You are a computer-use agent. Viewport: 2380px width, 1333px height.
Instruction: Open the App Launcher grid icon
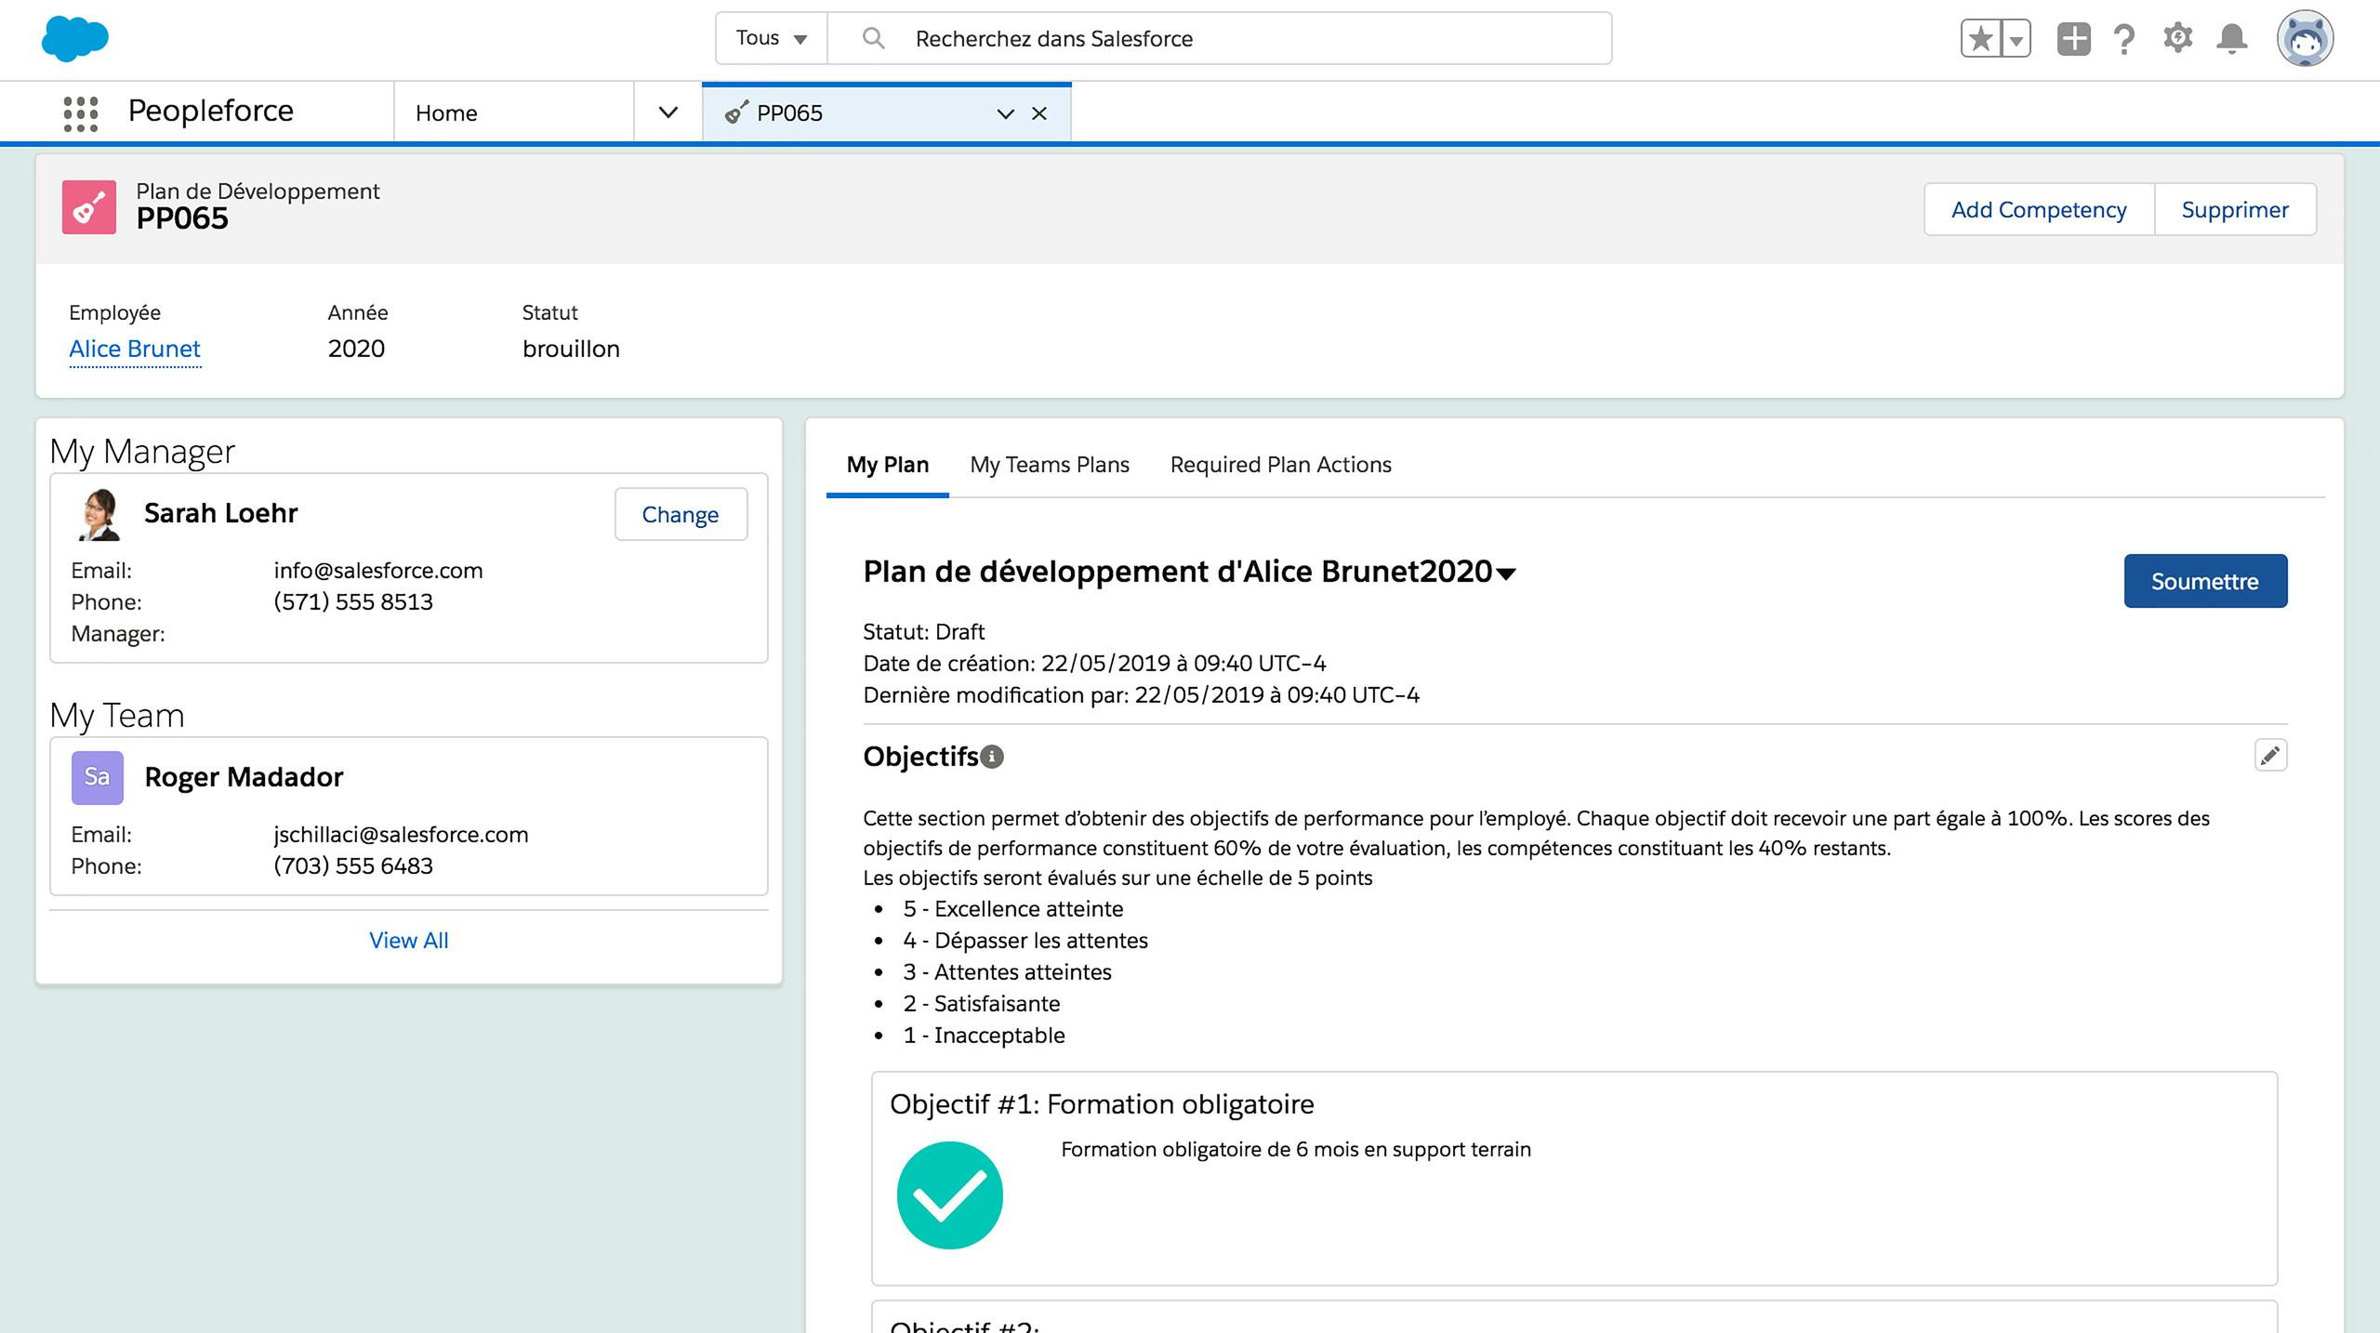tap(81, 113)
